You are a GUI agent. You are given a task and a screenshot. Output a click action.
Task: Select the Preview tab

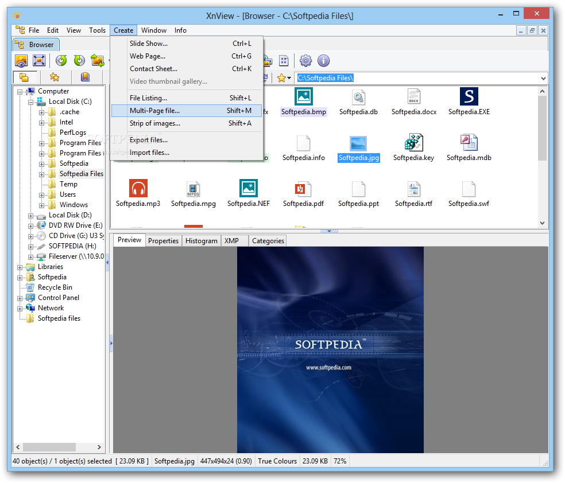point(129,240)
